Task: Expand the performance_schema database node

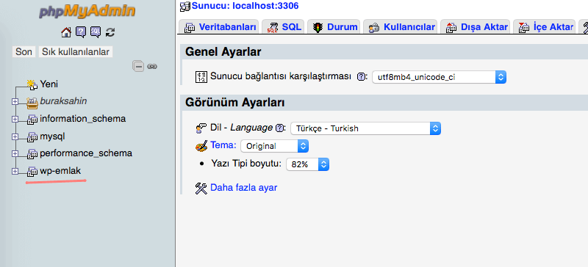Action: [15, 153]
